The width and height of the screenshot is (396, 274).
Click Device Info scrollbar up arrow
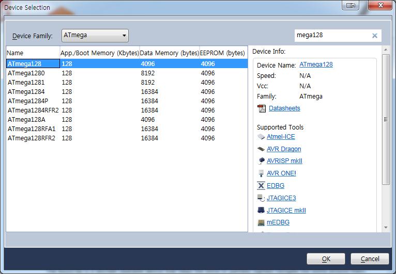[x=386, y=50]
